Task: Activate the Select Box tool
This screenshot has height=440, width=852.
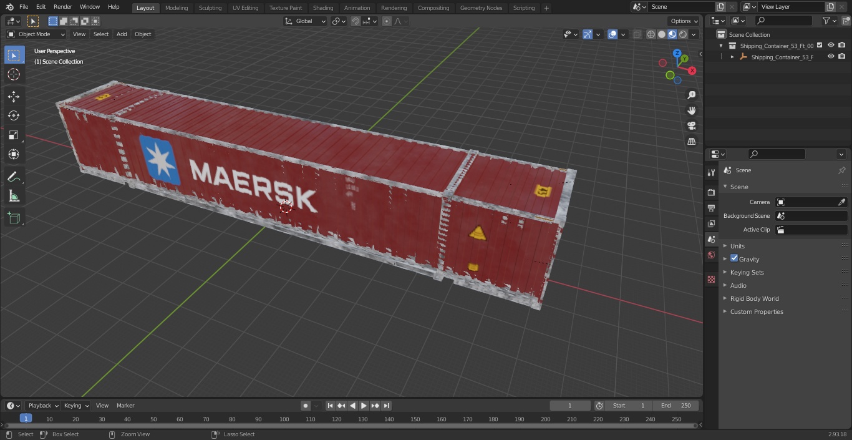Action: point(14,55)
